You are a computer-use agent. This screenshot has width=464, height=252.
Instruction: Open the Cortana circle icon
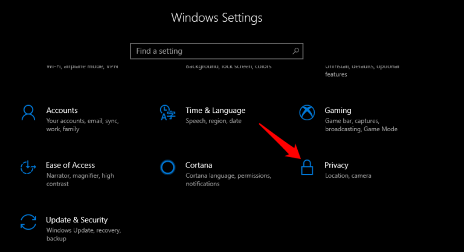[167, 167]
